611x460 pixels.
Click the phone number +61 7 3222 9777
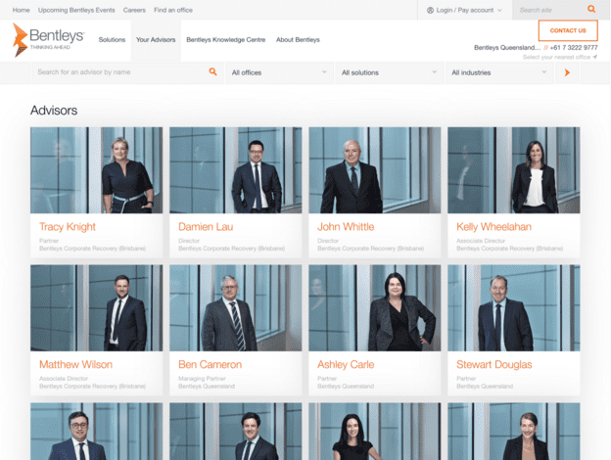tap(573, 48)
